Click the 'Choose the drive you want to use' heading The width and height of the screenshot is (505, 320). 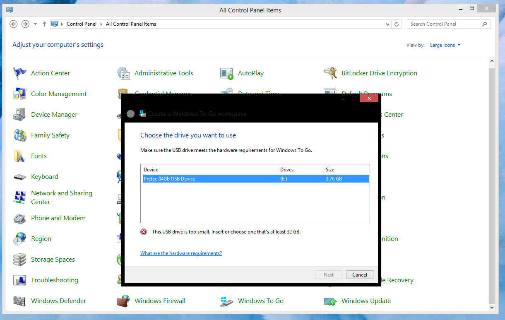(188, 135)
